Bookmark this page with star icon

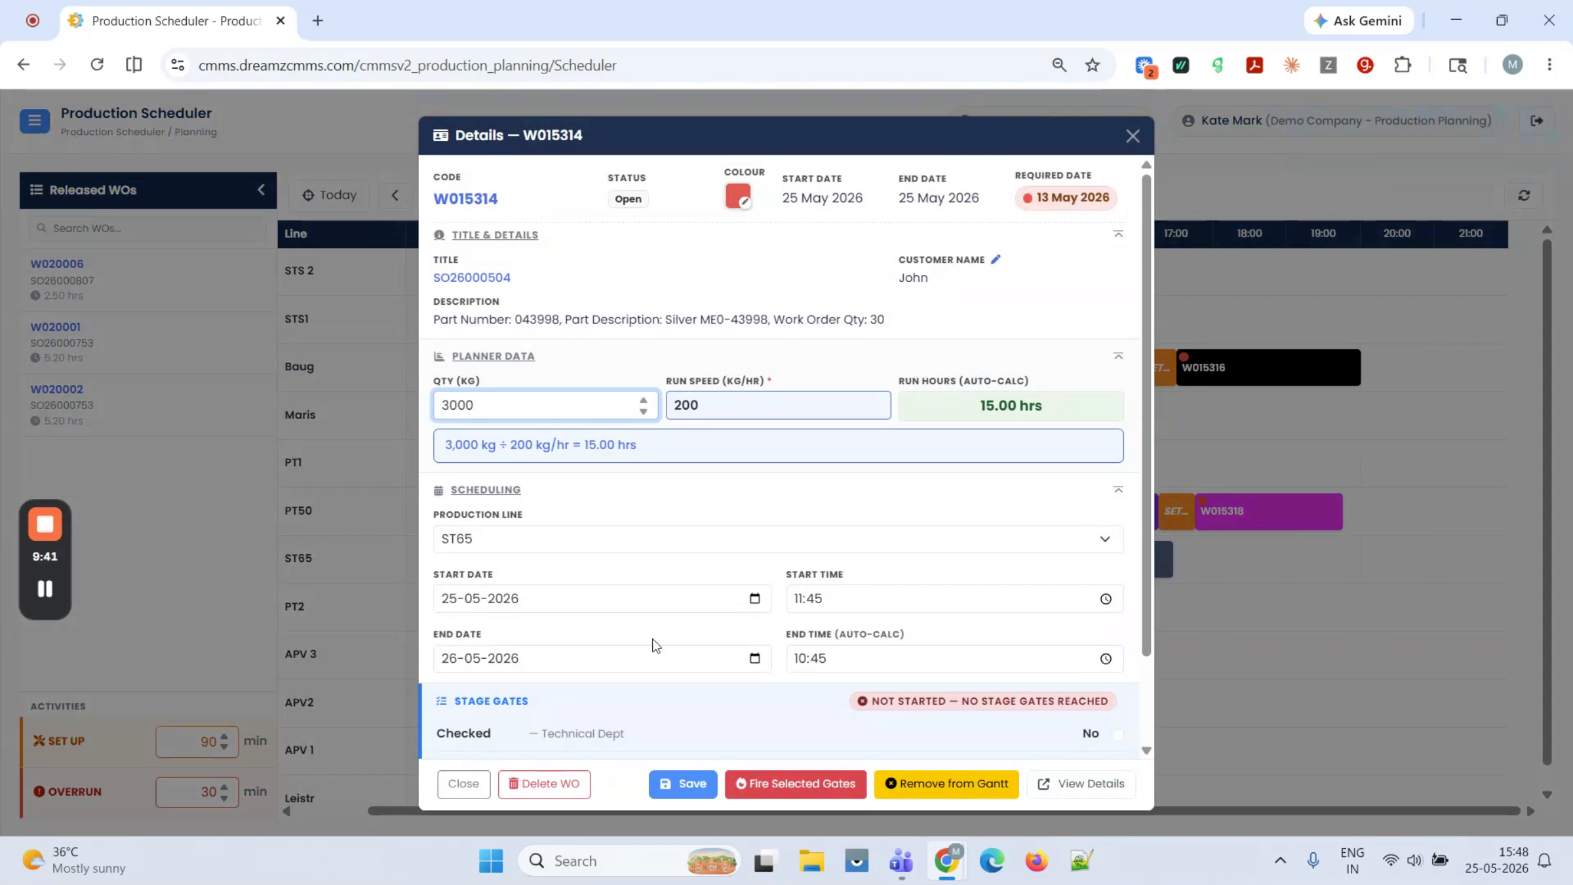click(1092, 65)
